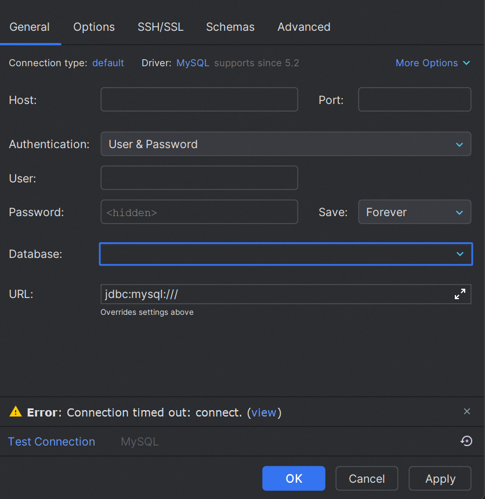The width and height of the screenshot is (485, 499).
Task: Go to the Schemas tab
Action: pyautogui.click(x=230, y=27)
